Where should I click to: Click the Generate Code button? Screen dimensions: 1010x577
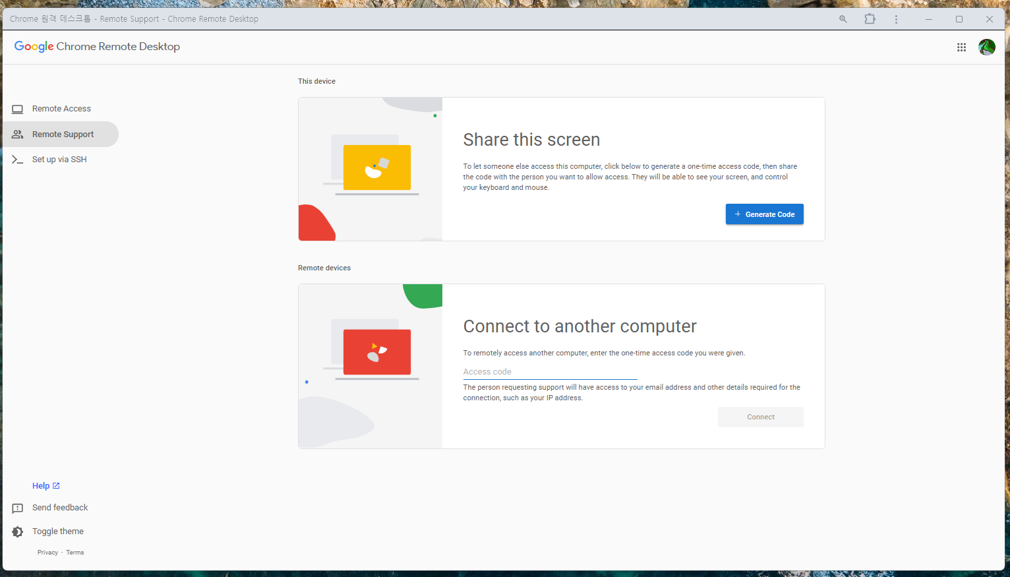coord(764,214)
